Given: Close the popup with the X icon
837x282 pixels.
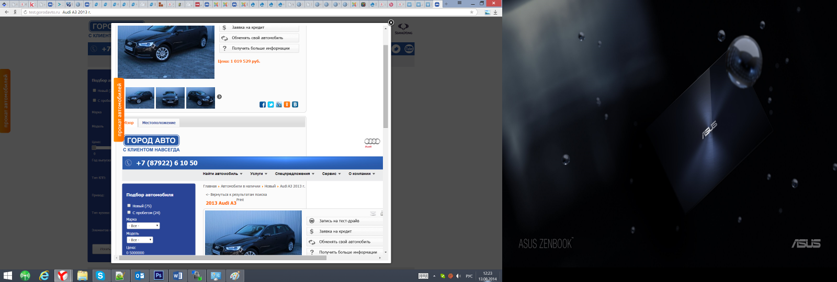Looking at the screenshot, I should (x=391, y=22).
